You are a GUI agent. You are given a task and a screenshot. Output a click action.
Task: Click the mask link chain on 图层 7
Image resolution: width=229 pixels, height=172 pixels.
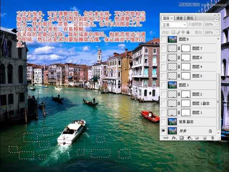(x=179, y=49)
